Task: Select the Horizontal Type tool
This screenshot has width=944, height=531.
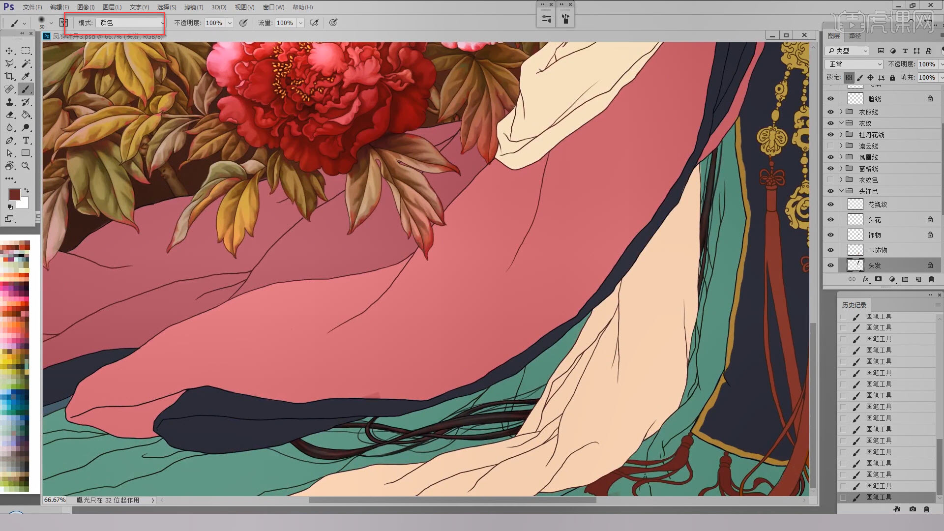Action: 26,140
